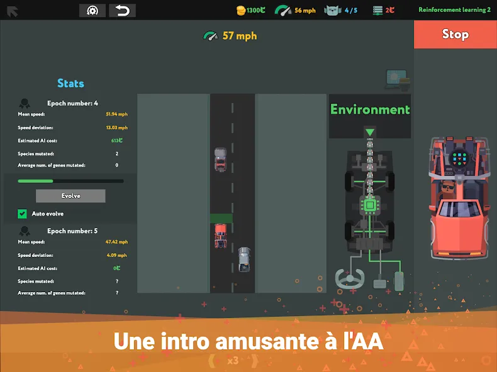Viewport: 497px width, 372px height.
Task: Click the 51.94 mph mean speed value
Action: click(x=116, y=114)
